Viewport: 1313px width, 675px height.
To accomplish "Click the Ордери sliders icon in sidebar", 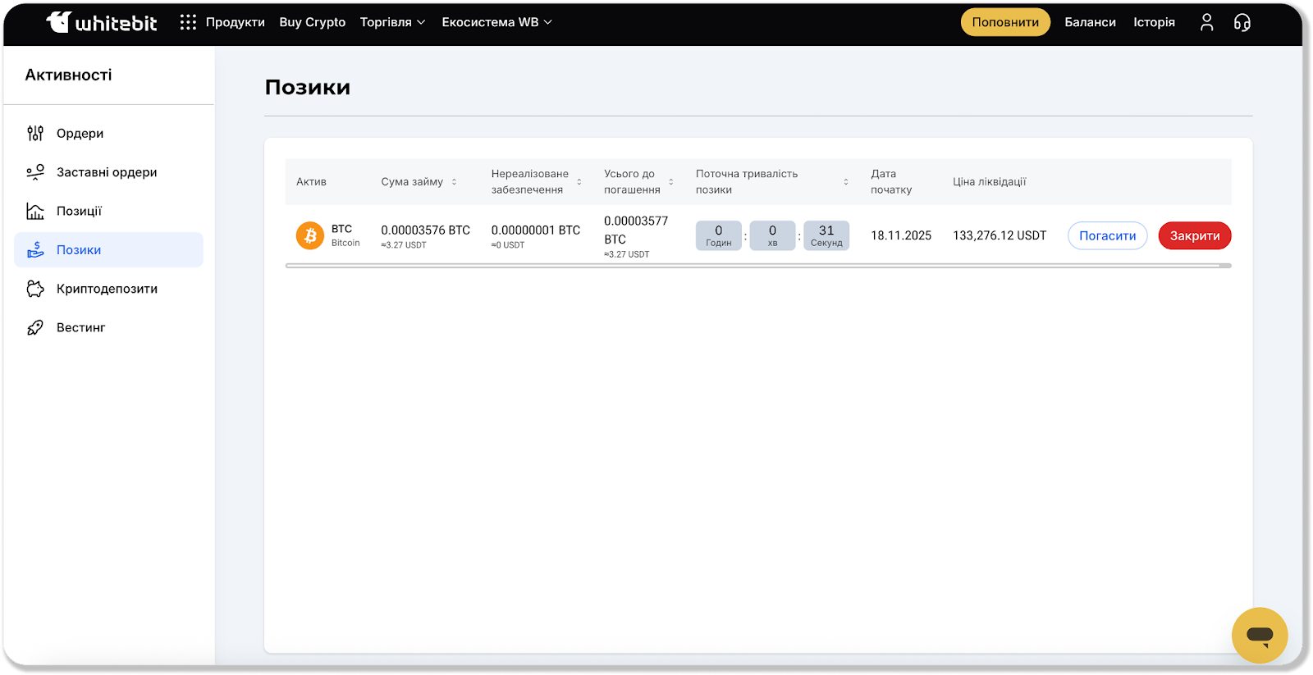I will coord(35,134).
